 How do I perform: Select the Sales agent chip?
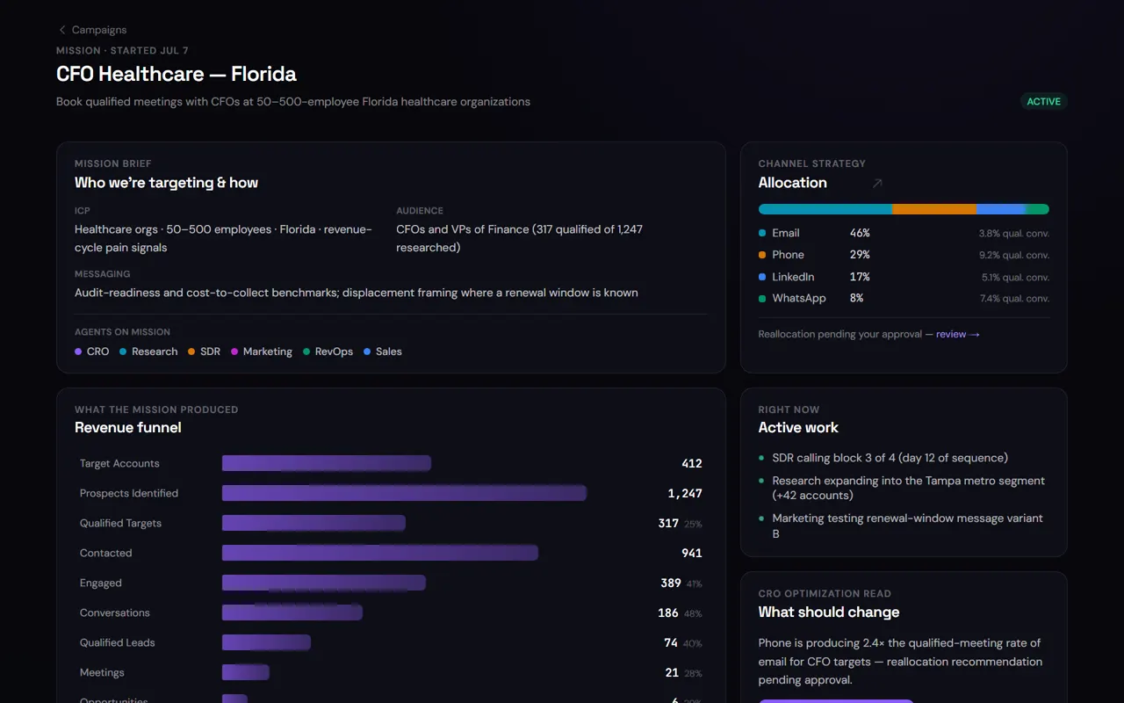[382, 351]
